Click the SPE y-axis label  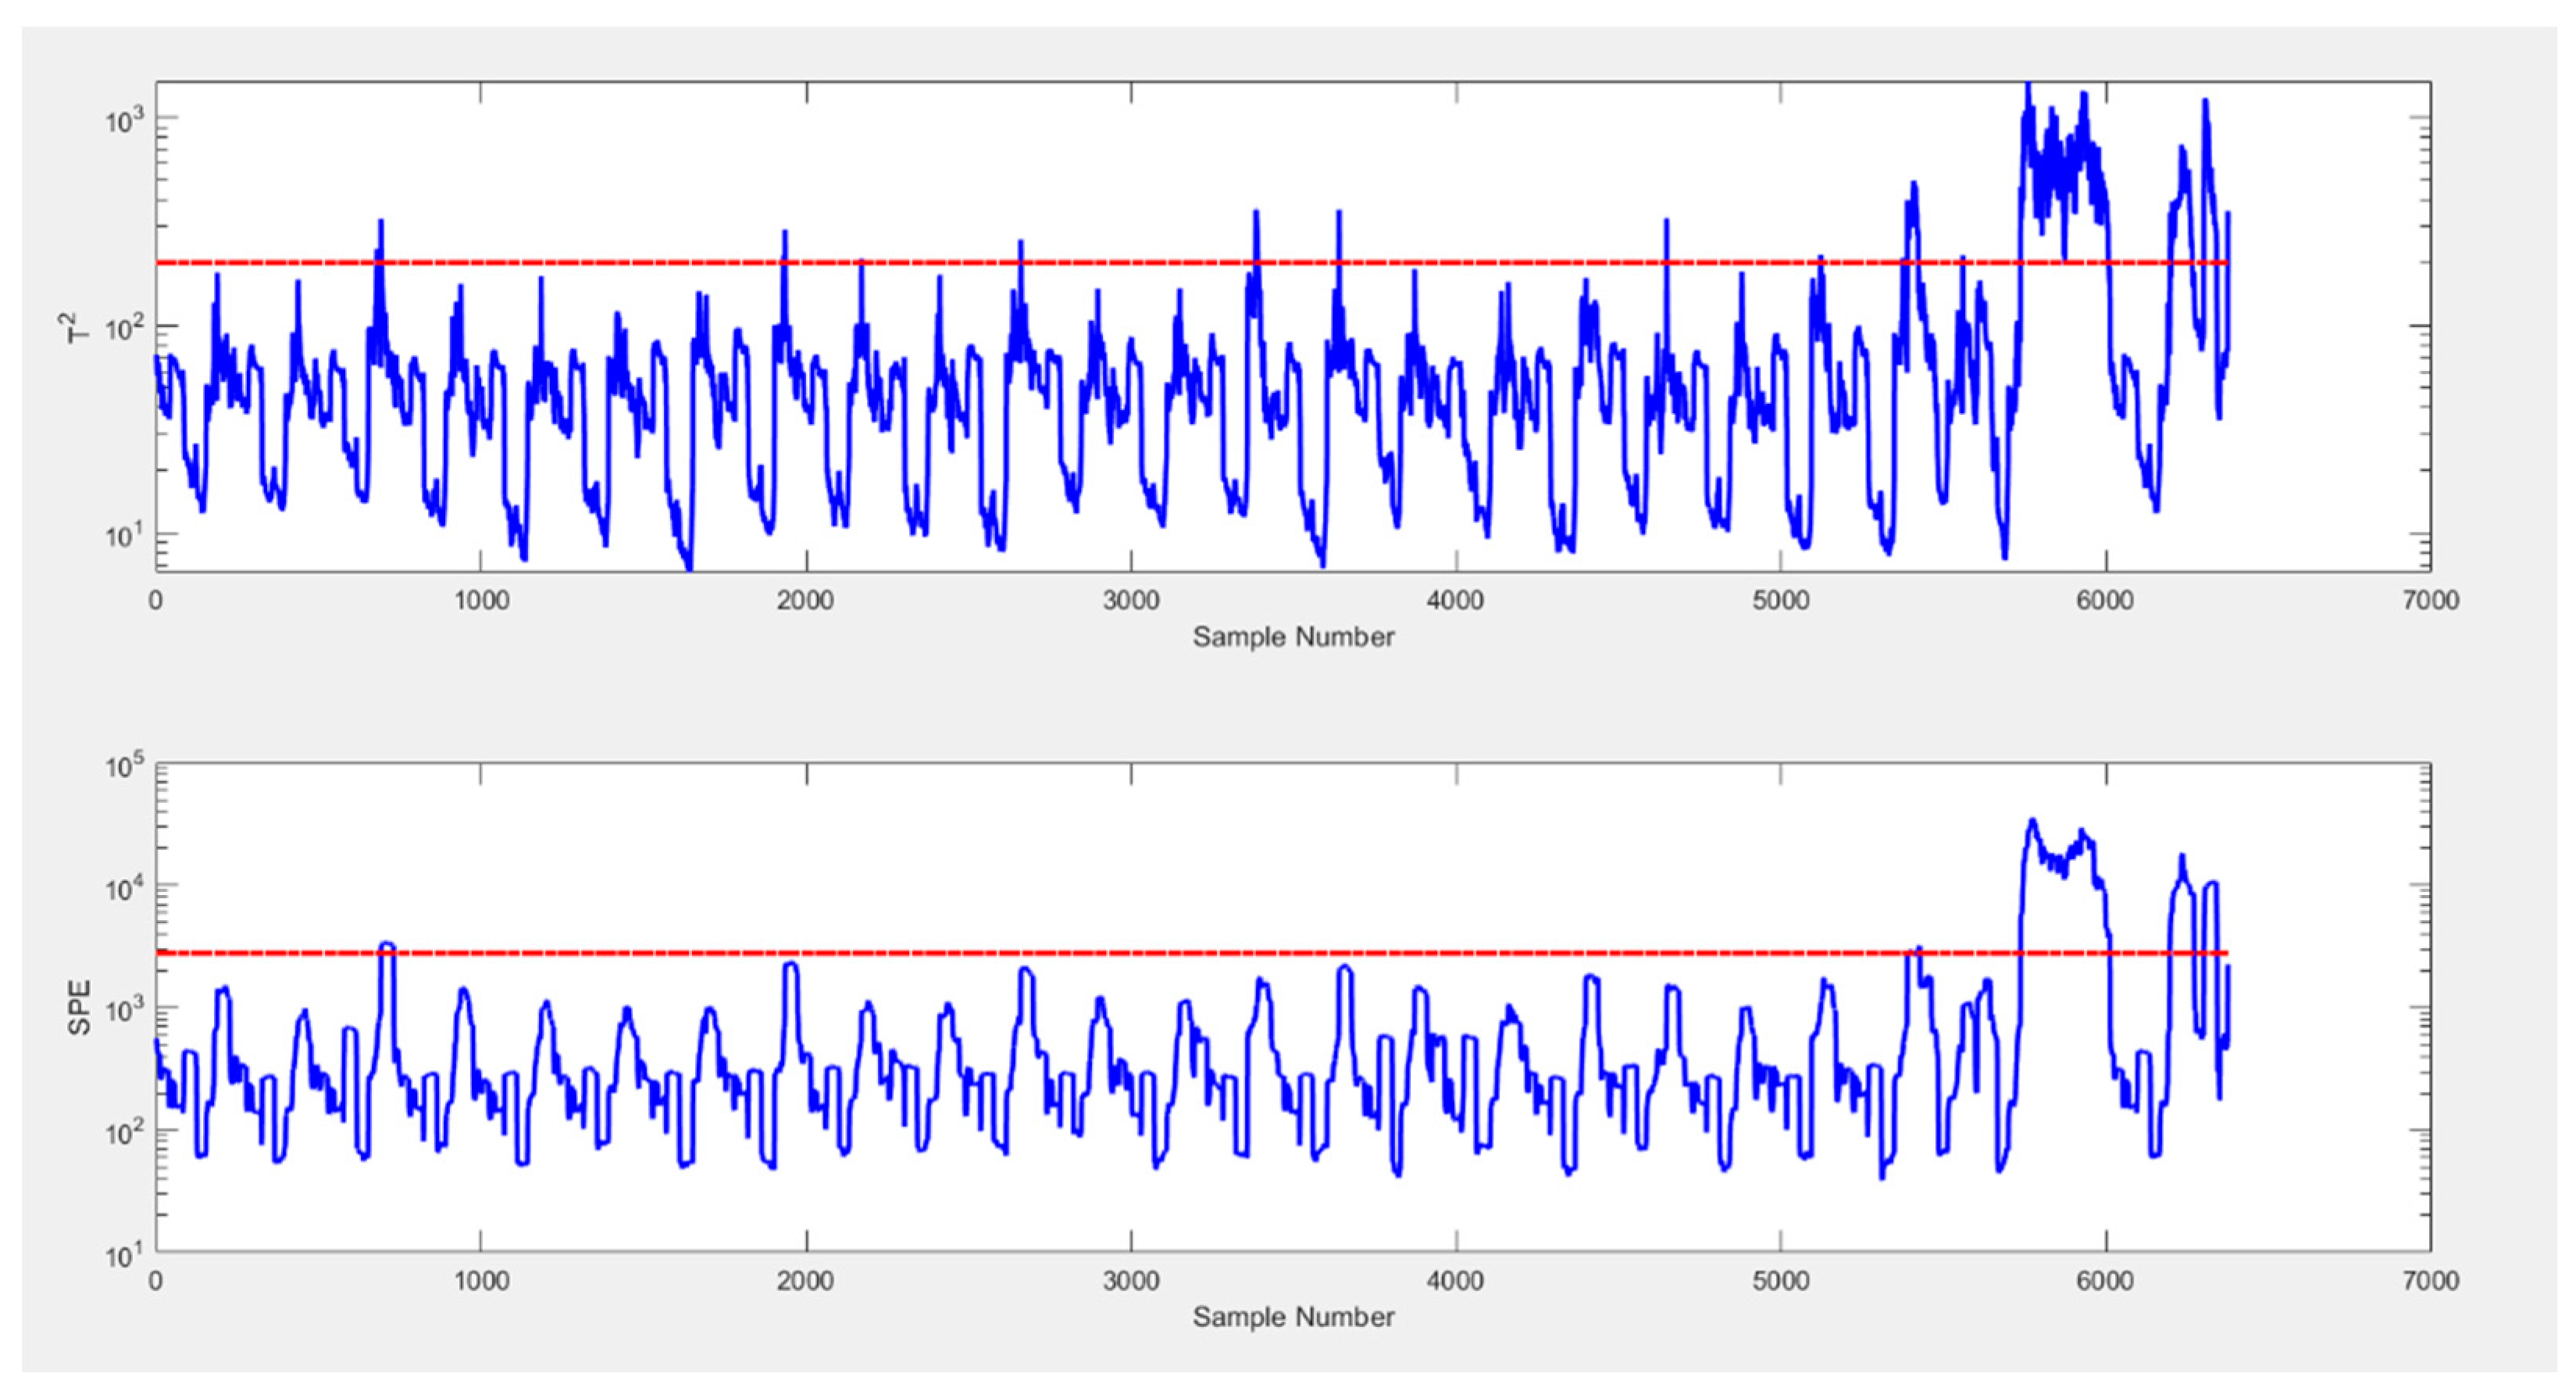point(80,1007)
